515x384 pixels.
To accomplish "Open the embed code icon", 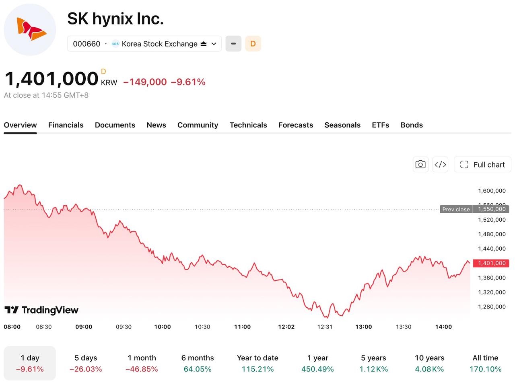I will [440, 165].
